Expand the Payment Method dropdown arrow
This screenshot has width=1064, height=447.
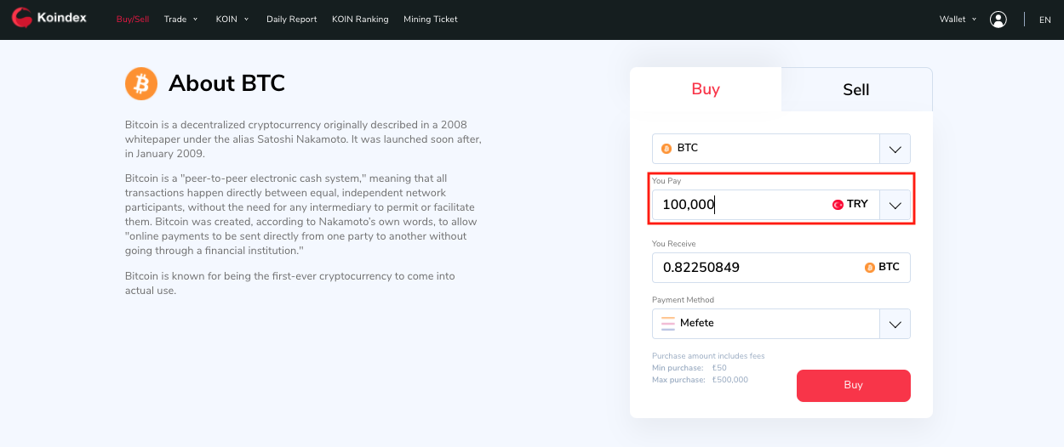tap(895, 324)
